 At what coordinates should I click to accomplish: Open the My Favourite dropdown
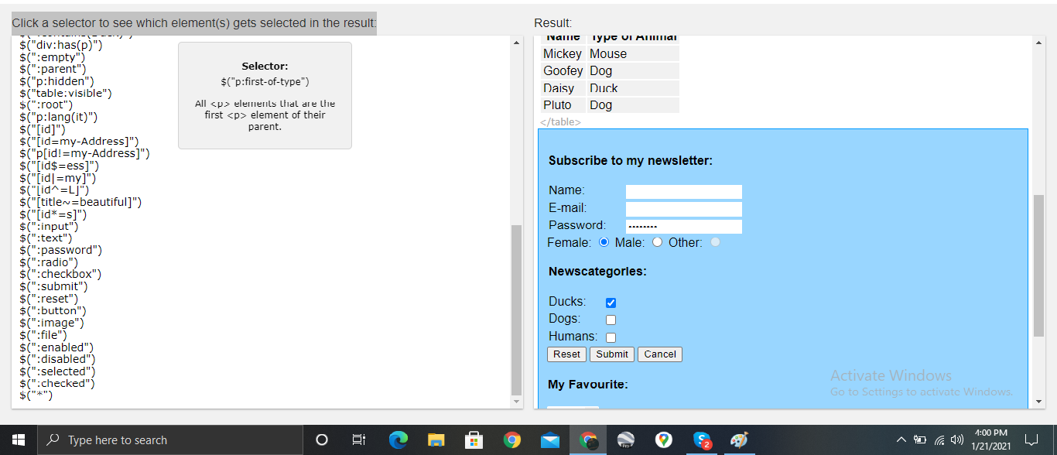[573, 406]
